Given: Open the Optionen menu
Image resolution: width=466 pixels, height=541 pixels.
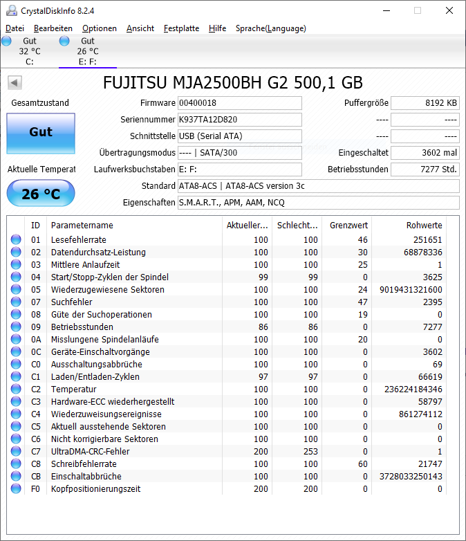Looking at the screenshot, I should 100,28.
